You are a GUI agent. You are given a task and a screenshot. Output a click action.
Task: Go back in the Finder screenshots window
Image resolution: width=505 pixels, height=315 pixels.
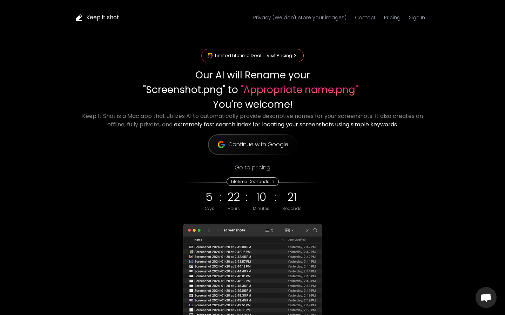[x=209, y=230]
